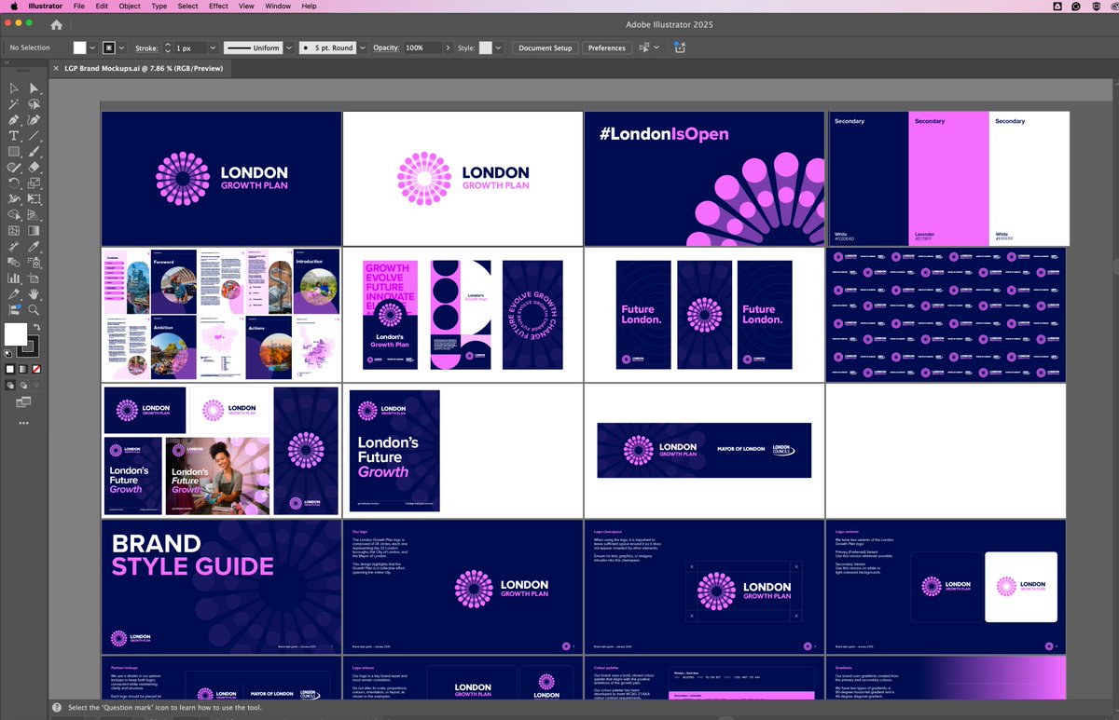Select the Artboard tool

click(35, 278)
